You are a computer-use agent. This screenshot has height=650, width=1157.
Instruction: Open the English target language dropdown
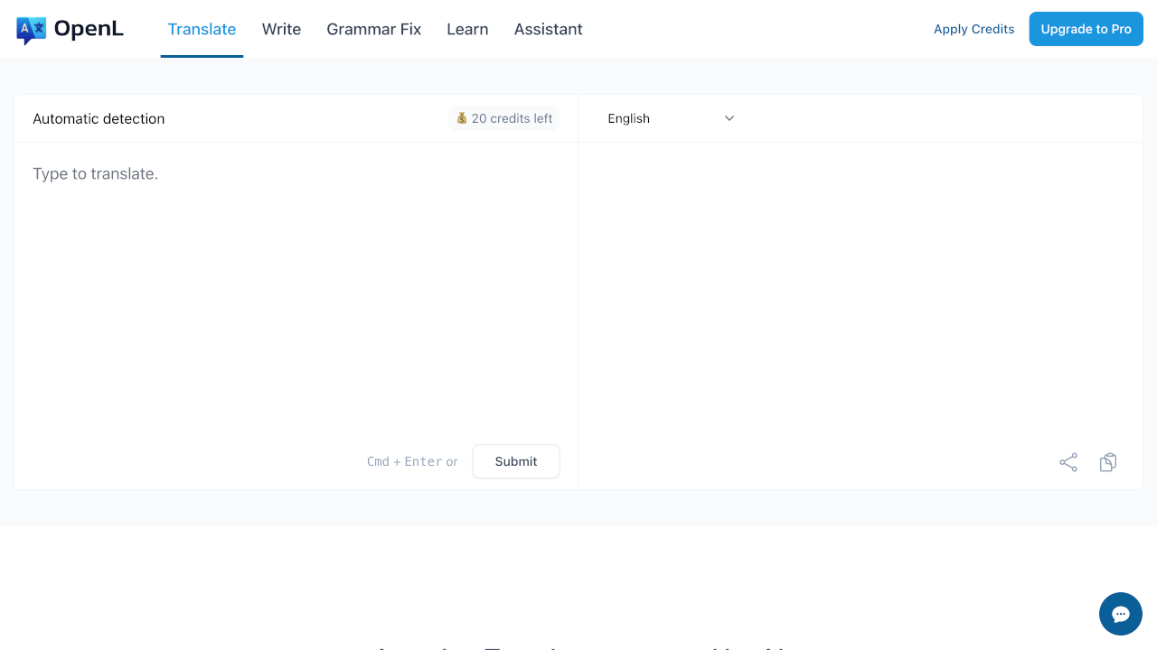click(x=669, y=118)
